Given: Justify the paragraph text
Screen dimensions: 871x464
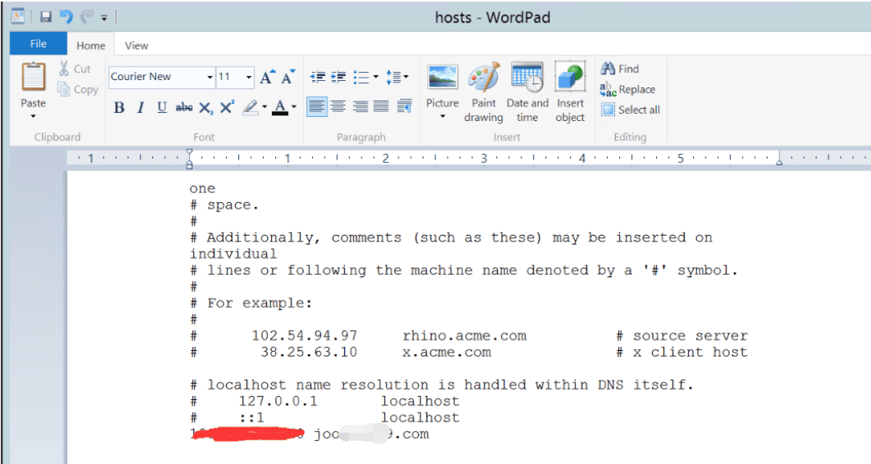Looking at the screenshot, I should coord(381,106).
